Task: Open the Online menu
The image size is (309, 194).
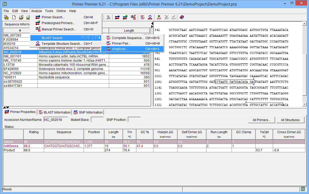Action: click(61, 11)
